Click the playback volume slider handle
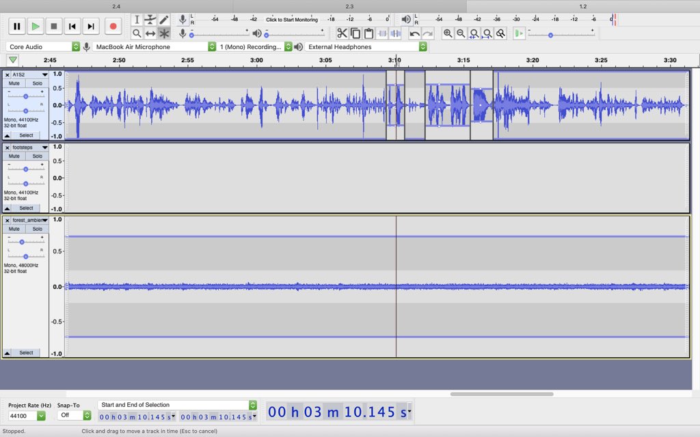Image resolution: width=700 pixels, height=437 pixels. 267,35
